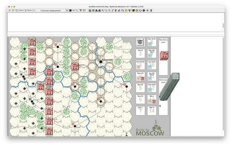The image size is (232, 146).
Task: Select the 4-4 unit in Red Army pool
Action: pyautogui.click(x=164, y=55)
